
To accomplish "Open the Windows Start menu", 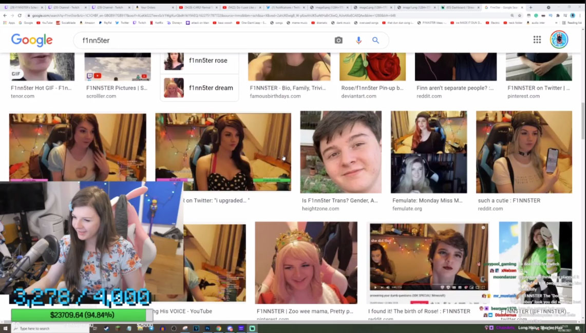I will 5,328.
